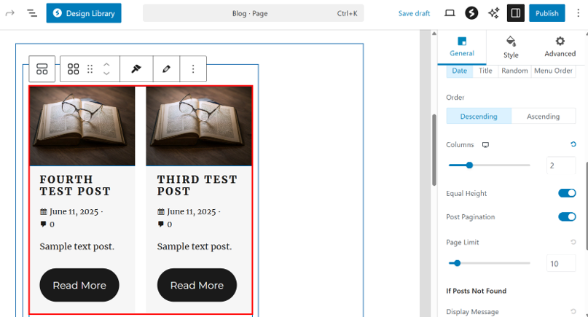Click the posts grid block type icon

[73, 69]
